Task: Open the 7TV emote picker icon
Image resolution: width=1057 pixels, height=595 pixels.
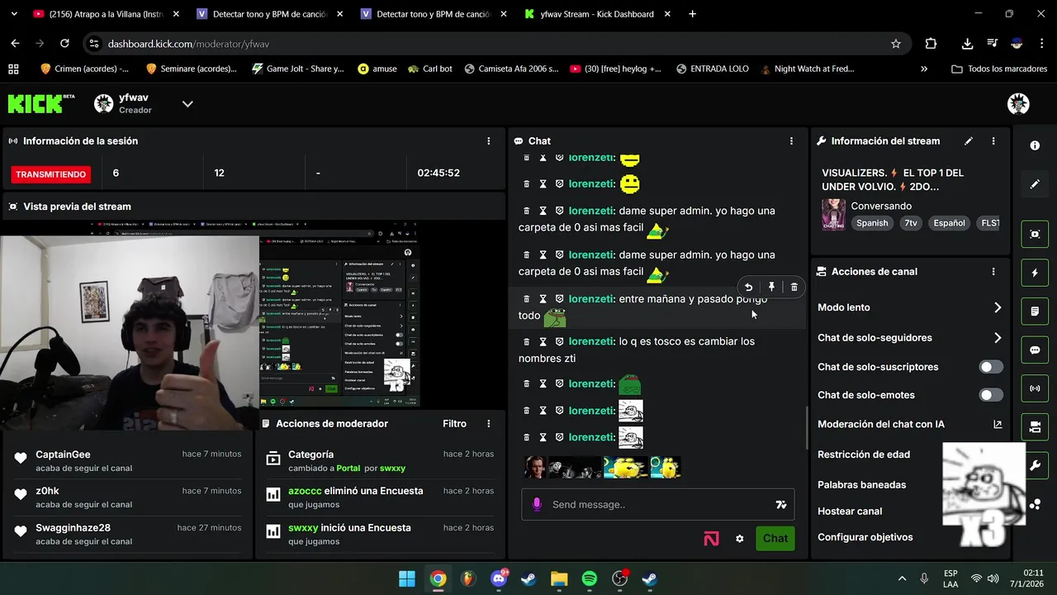Action: 780,505
